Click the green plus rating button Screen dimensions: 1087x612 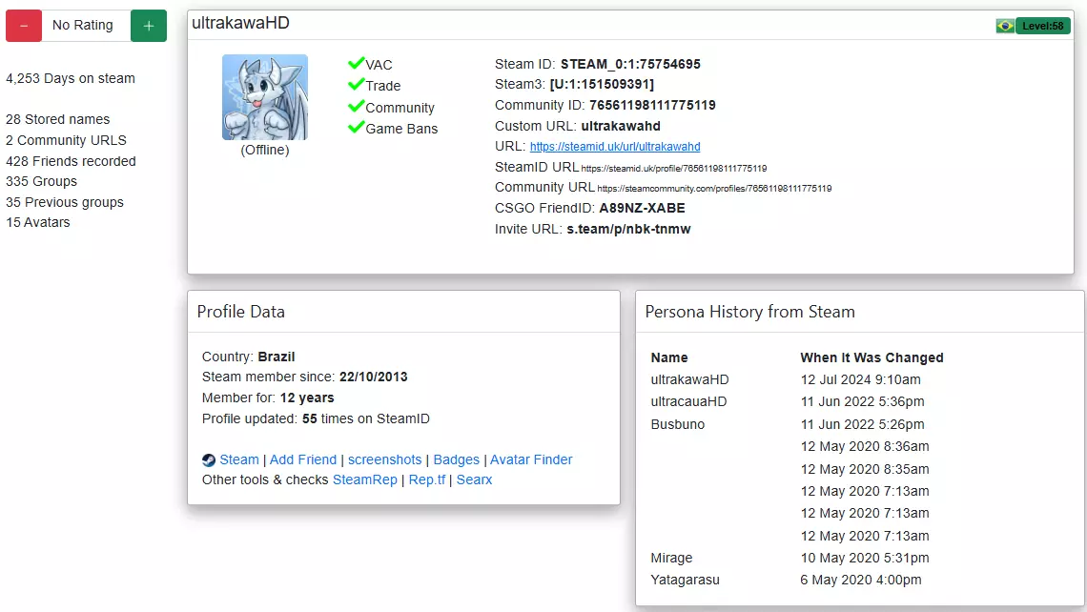coord(149,26)
